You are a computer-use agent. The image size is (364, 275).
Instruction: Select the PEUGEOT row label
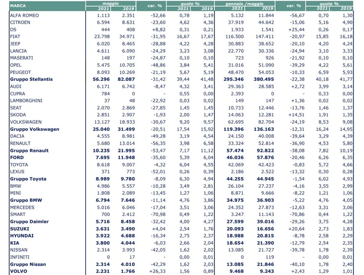[20, 72]
